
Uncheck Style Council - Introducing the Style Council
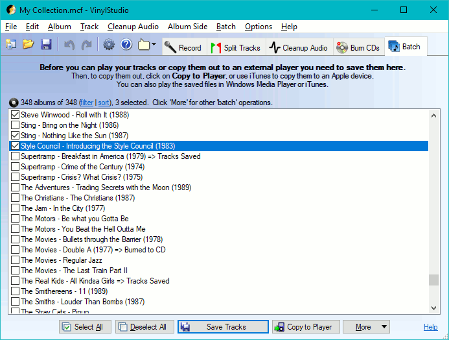[x=15, y=145]
